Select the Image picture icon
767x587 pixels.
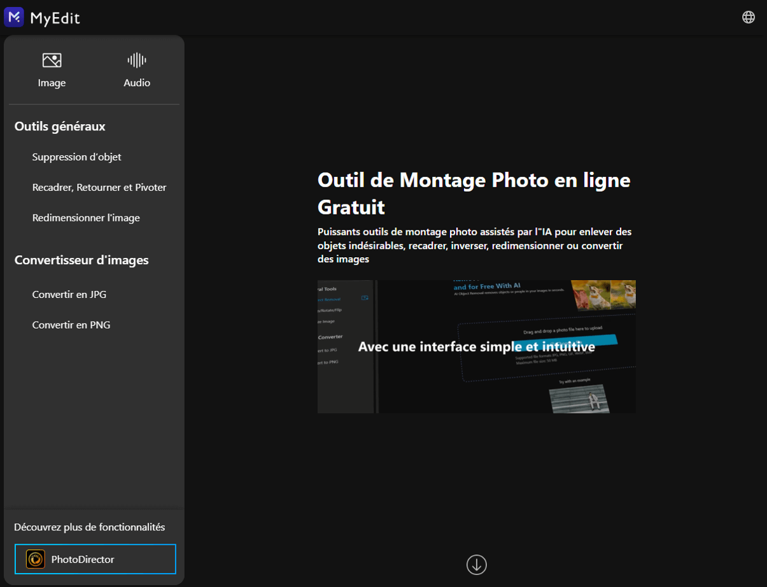(52, 60)
